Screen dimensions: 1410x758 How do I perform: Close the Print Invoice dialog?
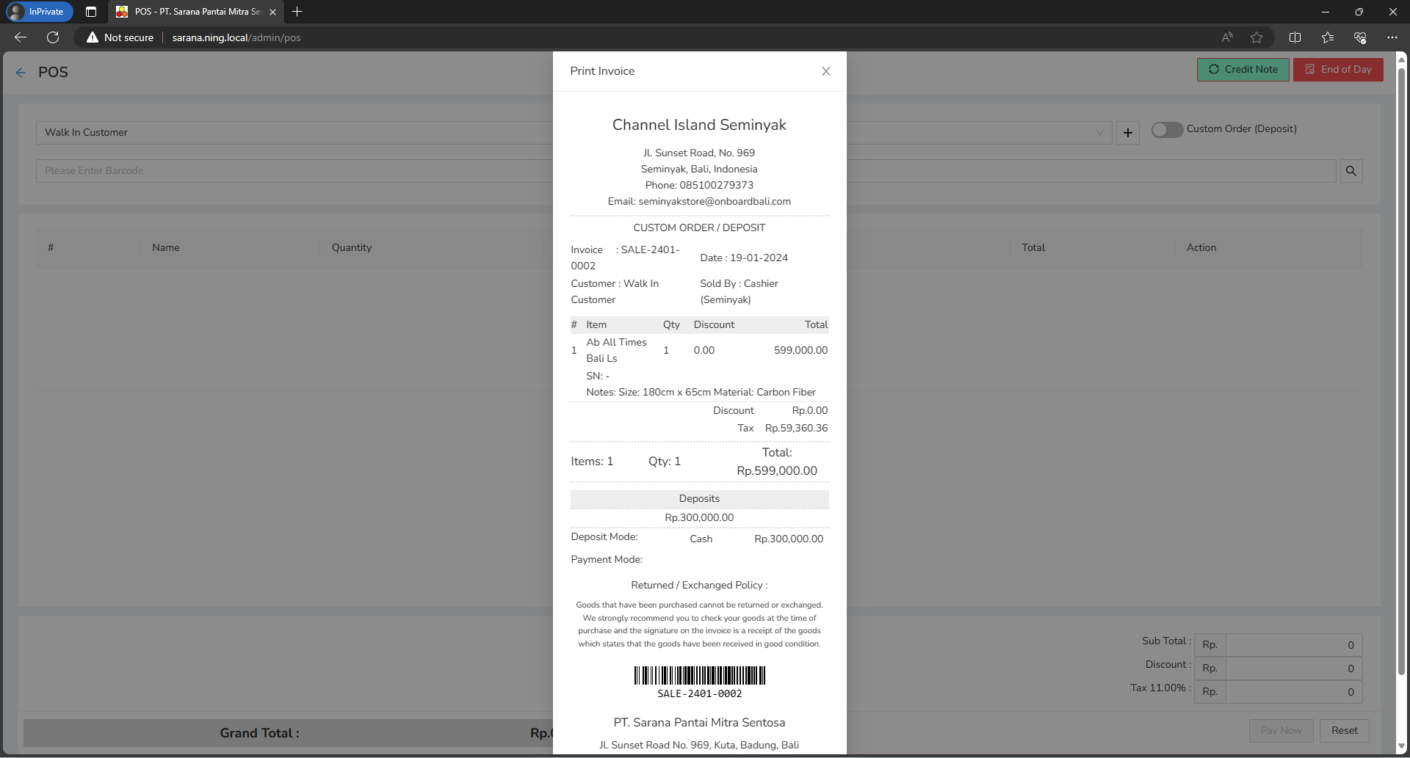click(x=826, y=71)
